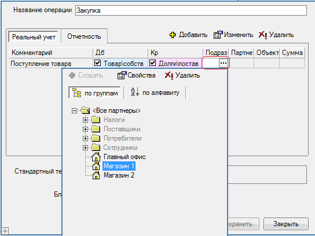
Task: Click the Закрыть button
Action: [286, 224]
